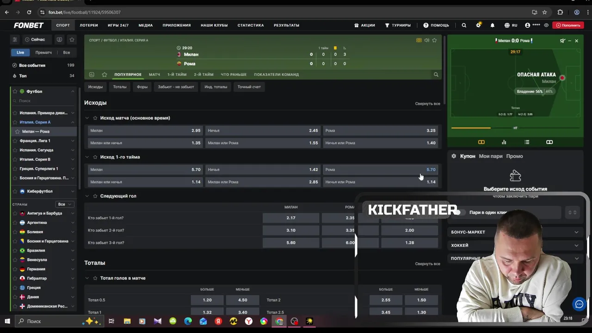Image resolution: width=592 pixels, height=333 pixels.
Task: Open the video stream icon under tracker
Action: tap(549, 142)
